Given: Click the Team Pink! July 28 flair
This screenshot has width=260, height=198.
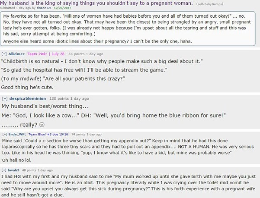Looking at the screenshot, I should click(46, 54).
